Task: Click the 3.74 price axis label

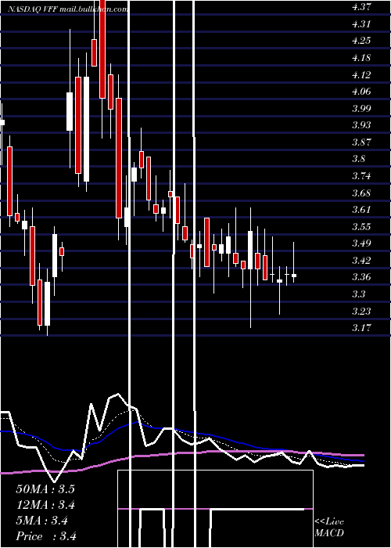Action: pyautogui.click(x=361, y=176)
